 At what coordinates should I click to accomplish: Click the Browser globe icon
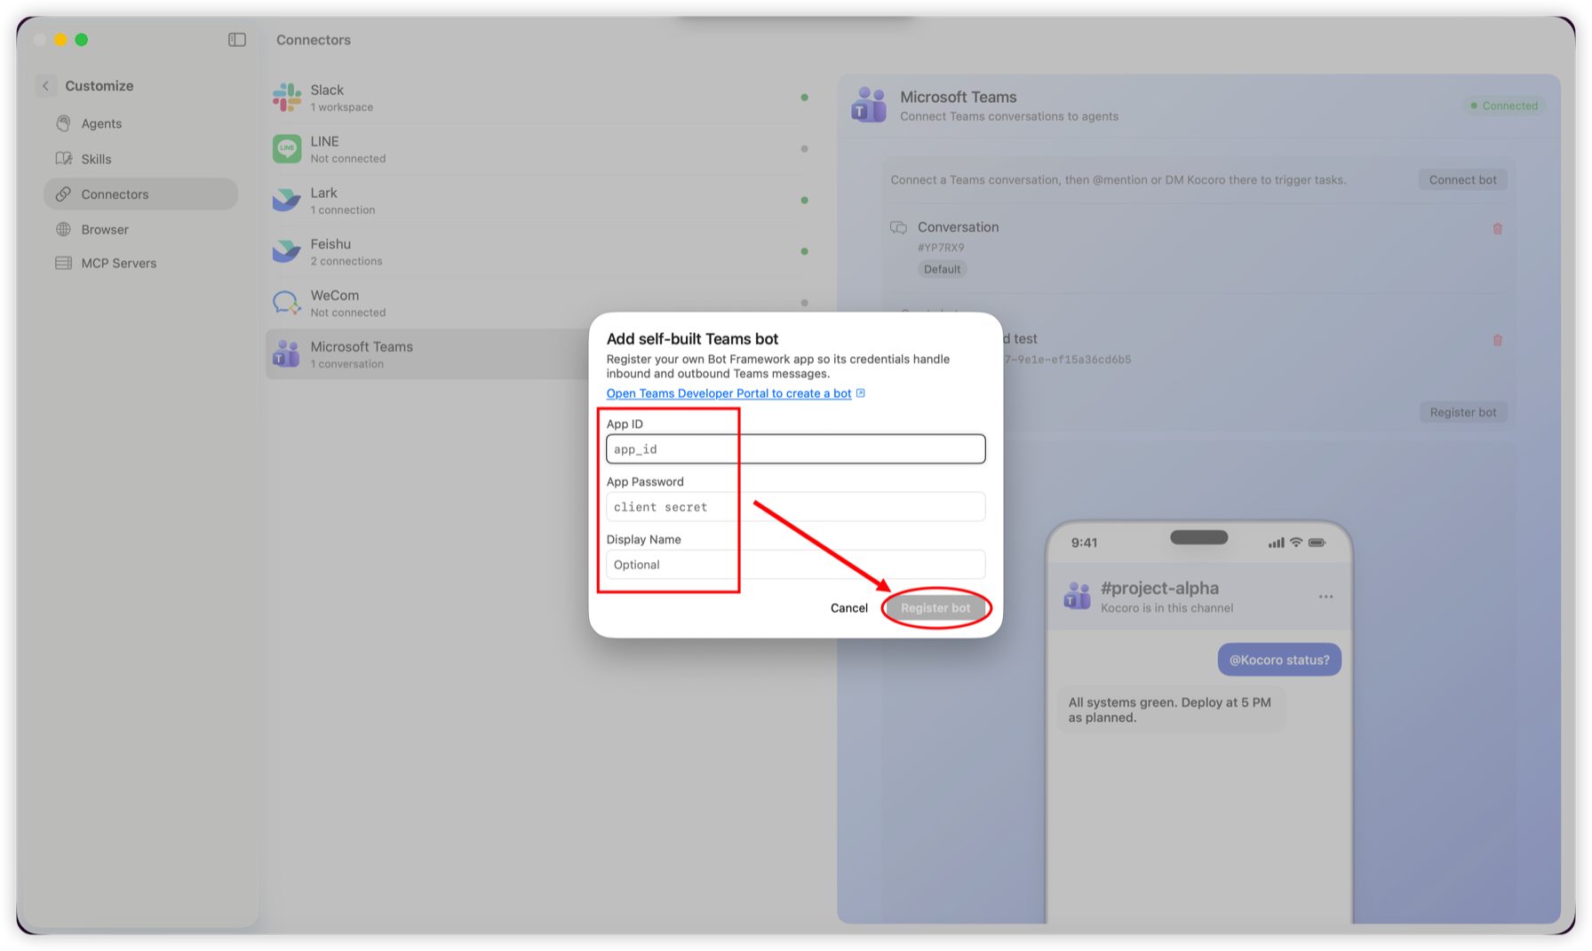click(x=63, y=229)
